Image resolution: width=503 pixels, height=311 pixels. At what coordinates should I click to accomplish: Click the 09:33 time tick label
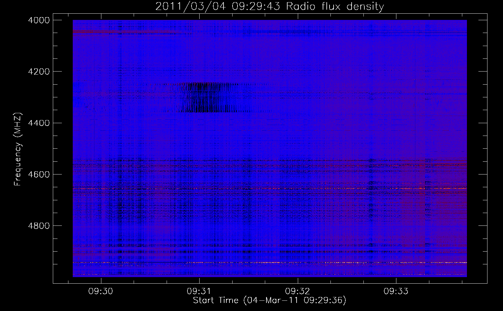tap(396, 291)
